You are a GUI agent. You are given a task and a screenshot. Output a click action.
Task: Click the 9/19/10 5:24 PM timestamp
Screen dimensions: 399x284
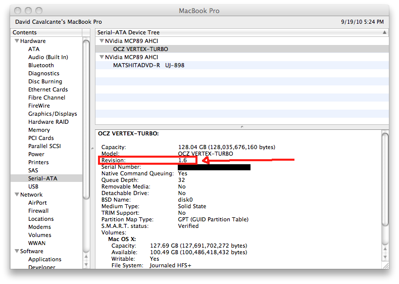point(362,22)
